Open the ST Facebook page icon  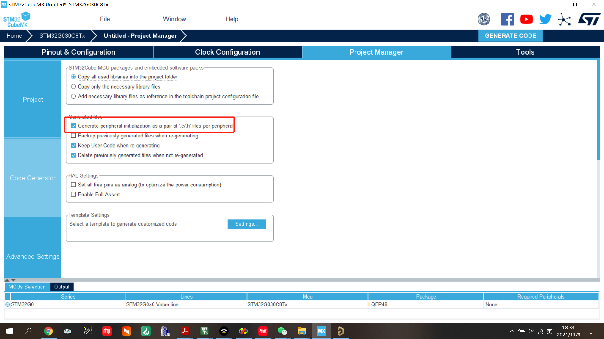(507, 19)
